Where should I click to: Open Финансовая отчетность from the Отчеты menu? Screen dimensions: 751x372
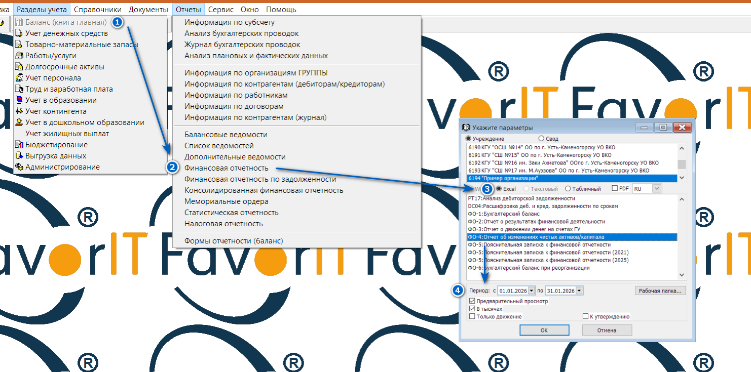tap(226, 168)
